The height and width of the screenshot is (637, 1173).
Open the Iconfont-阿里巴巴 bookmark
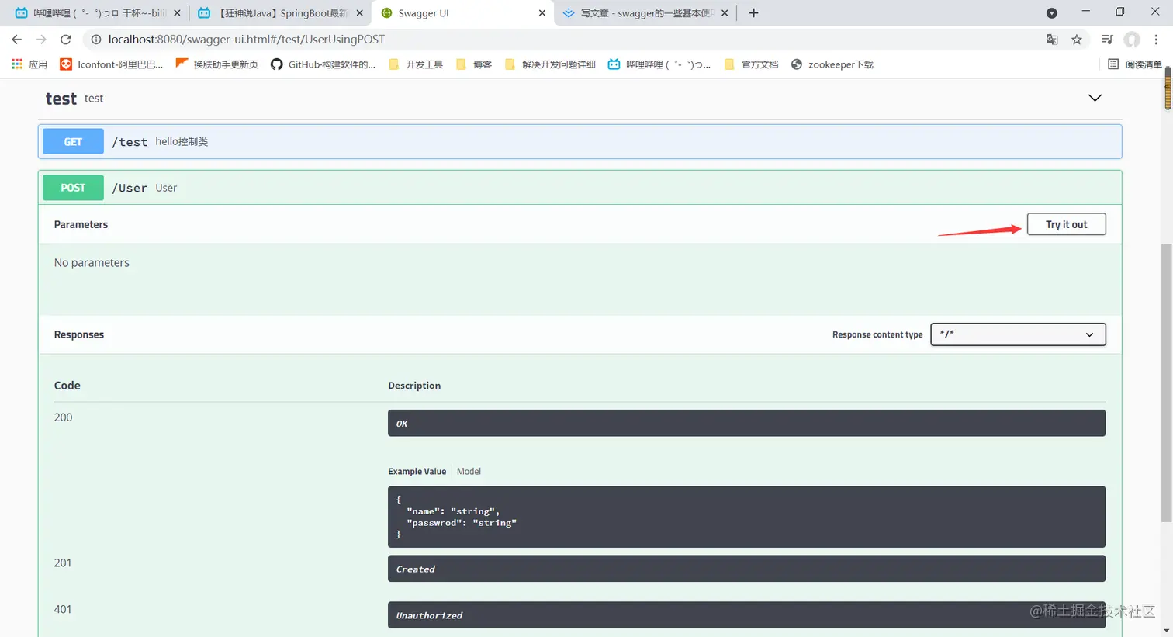tap(112, 64)
